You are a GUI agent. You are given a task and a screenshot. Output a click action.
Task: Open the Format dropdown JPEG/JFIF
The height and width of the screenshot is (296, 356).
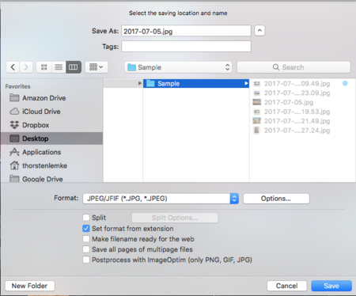point(161,199)
